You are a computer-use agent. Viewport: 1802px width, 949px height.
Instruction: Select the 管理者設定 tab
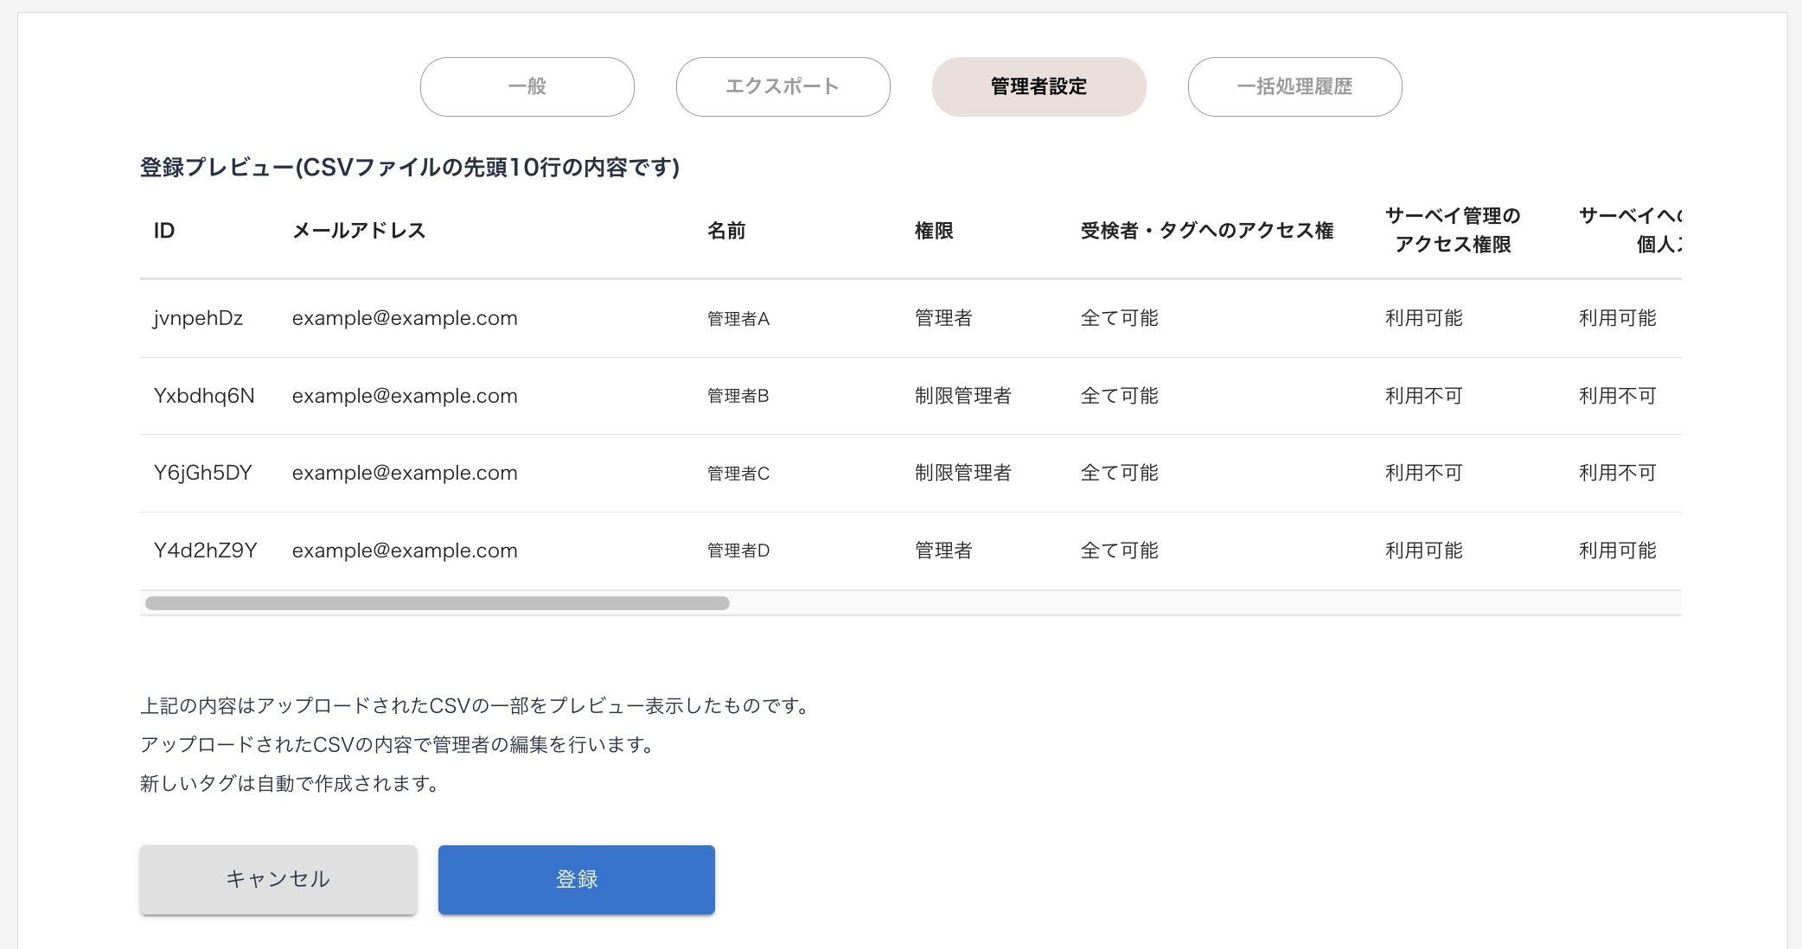pyautogui.click(x=1038, y=86)
